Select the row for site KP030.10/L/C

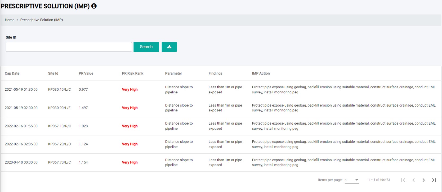pos(59,90)
